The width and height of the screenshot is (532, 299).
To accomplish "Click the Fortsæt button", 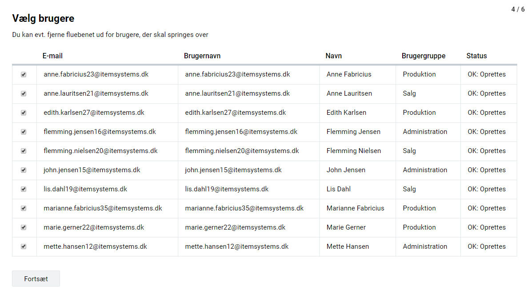I will (36, 279).
